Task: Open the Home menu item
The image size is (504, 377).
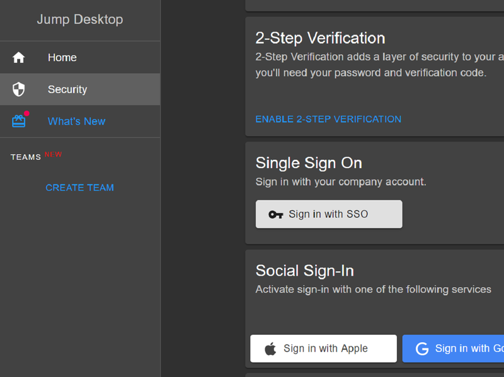Action: click(62, 58)
